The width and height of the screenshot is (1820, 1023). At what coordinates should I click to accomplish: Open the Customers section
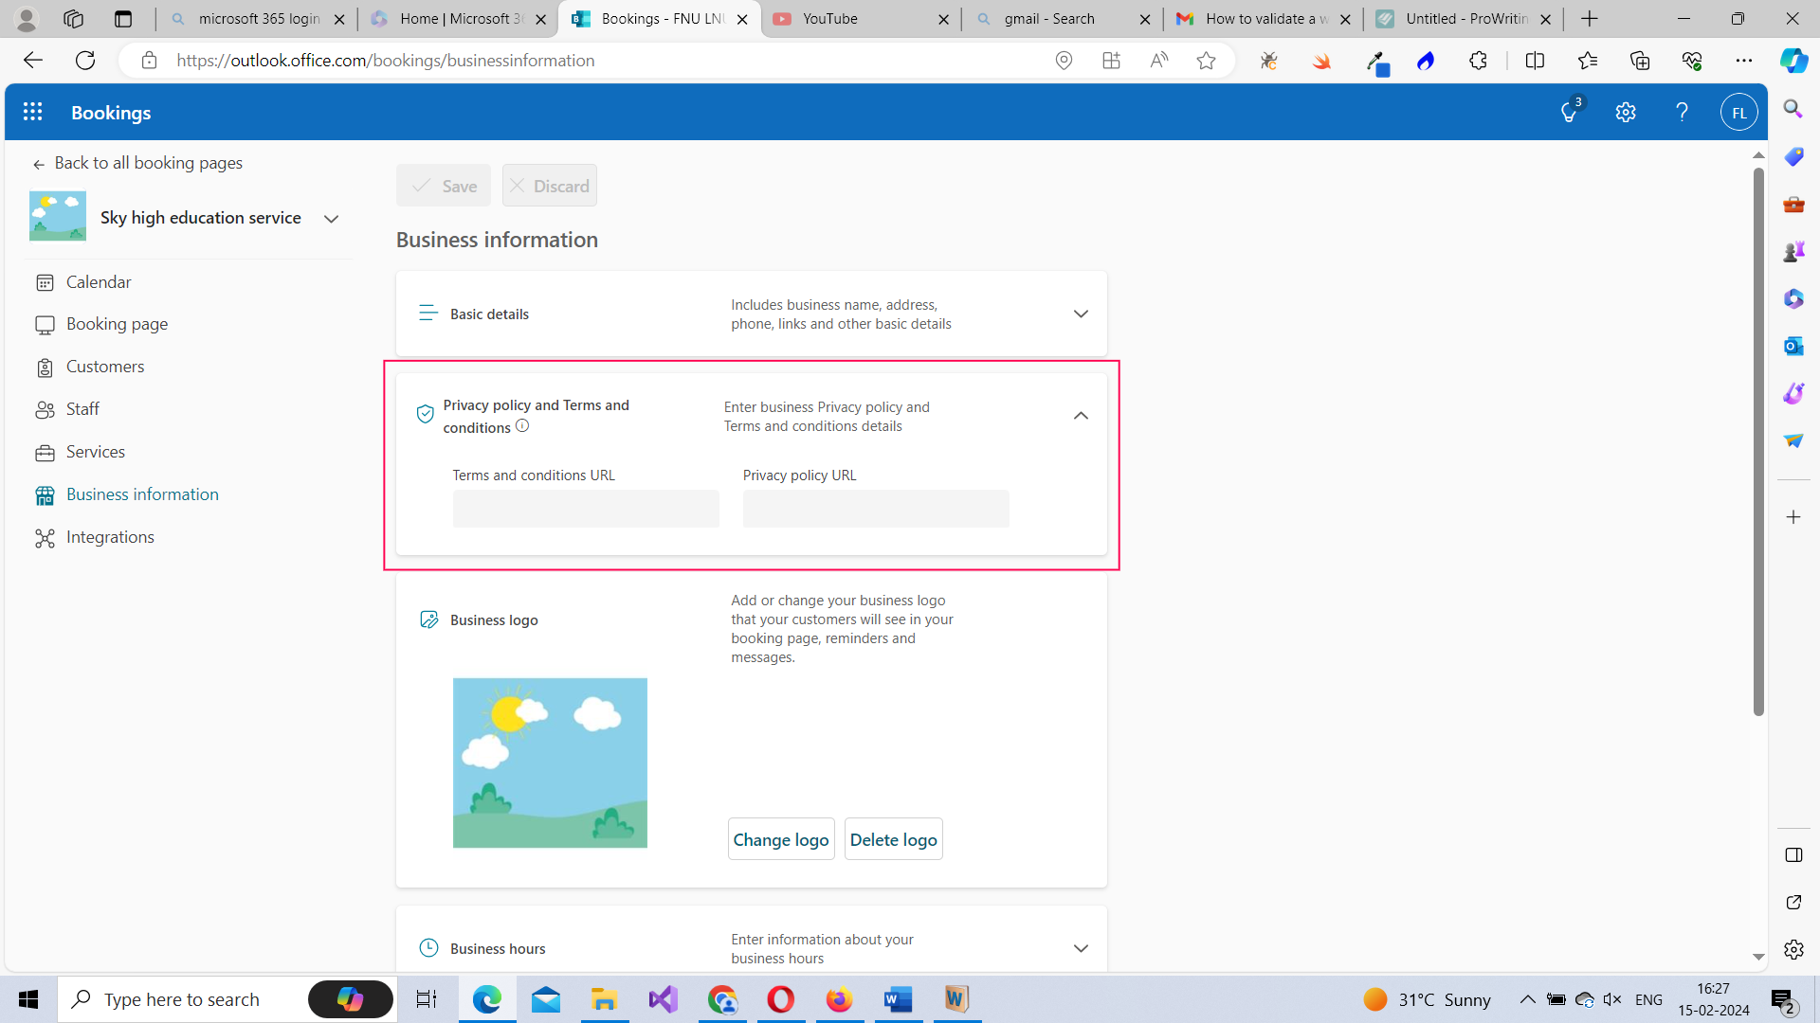tap(105, 367)
